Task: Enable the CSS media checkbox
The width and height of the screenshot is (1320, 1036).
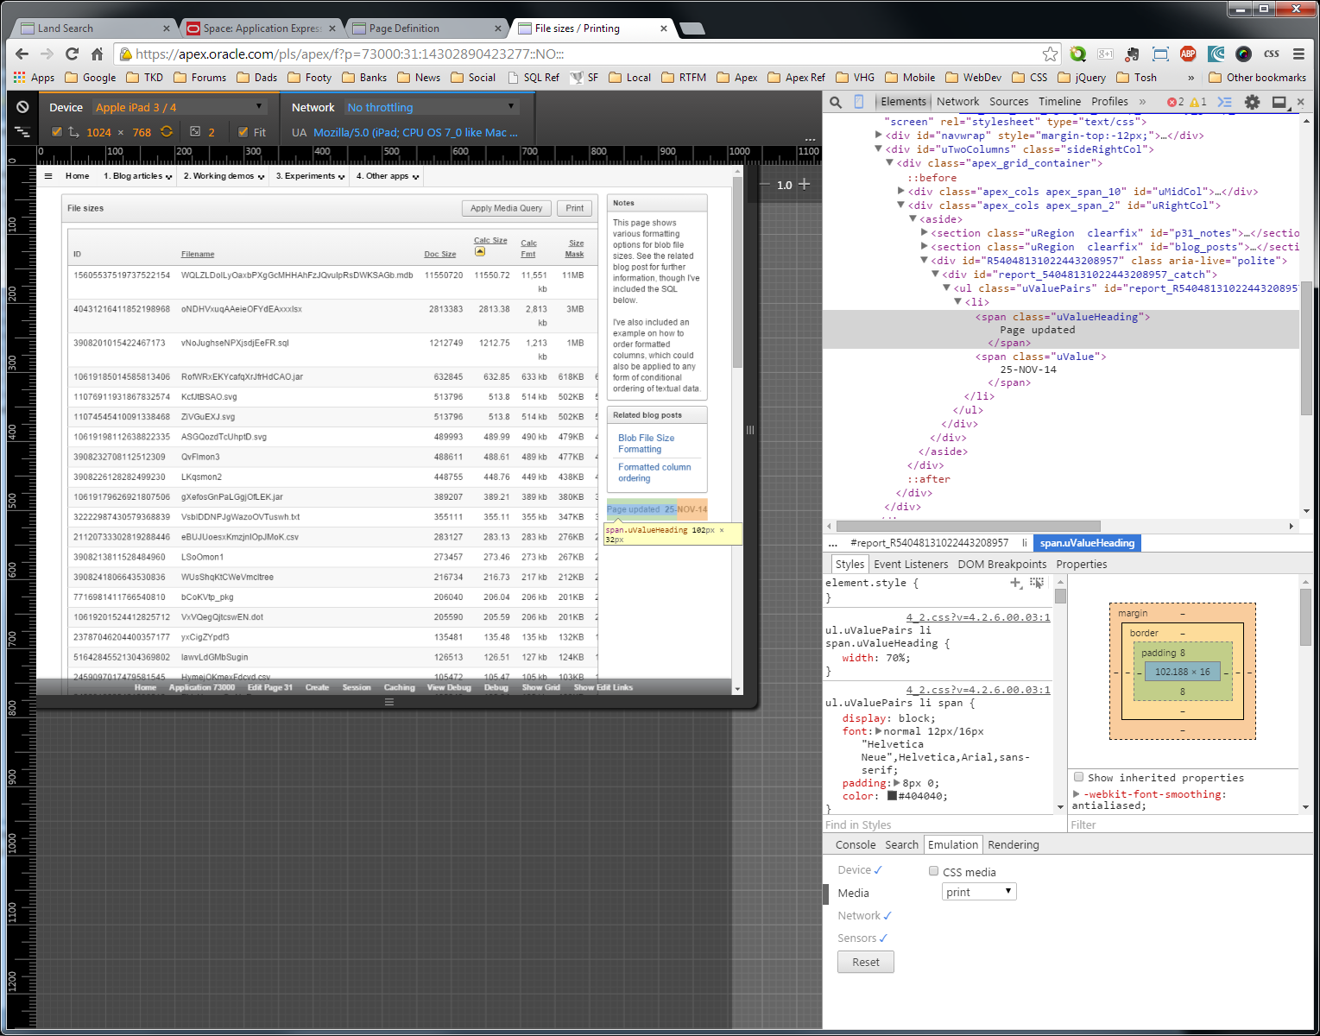Action: tap(933, 871)
